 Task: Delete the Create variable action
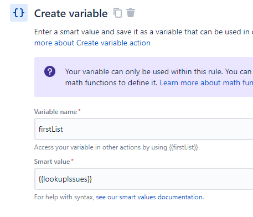tap(131, 13)
